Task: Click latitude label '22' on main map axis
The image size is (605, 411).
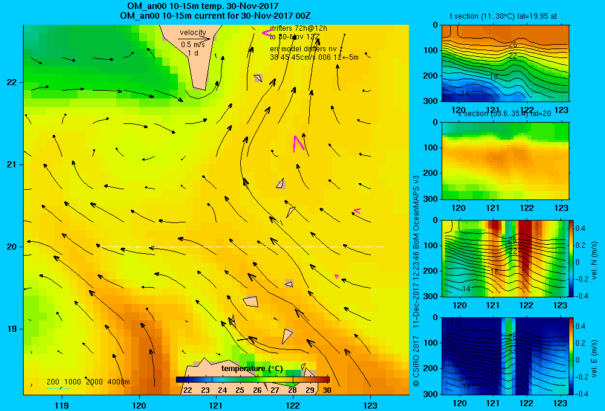Action: [x=11, y=82]
